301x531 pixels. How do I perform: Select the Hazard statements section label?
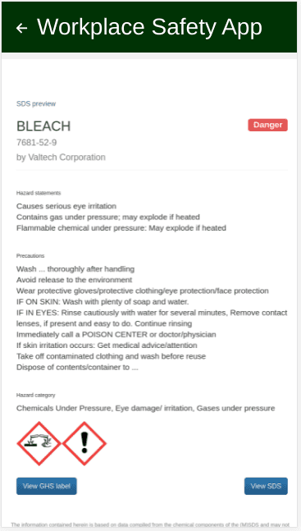click(39, 193)
